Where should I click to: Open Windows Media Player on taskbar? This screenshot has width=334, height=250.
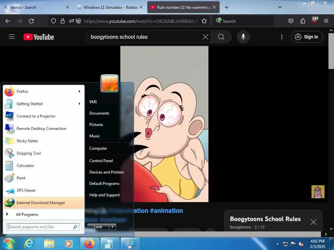69,243
